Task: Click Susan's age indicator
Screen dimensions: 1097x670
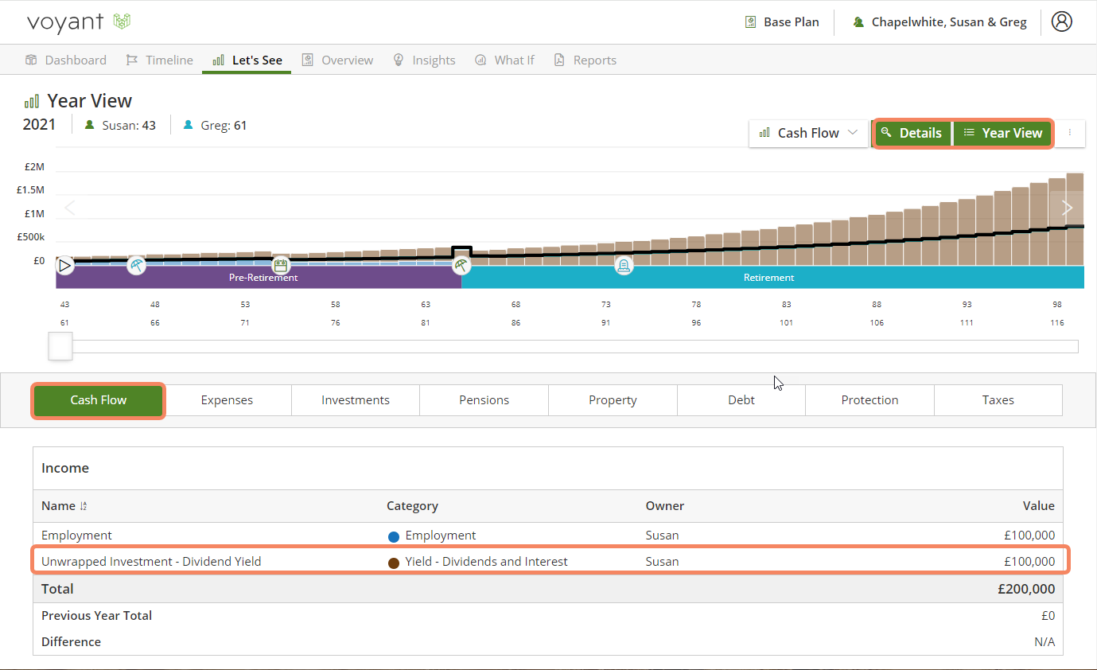Action: point(121,125)
